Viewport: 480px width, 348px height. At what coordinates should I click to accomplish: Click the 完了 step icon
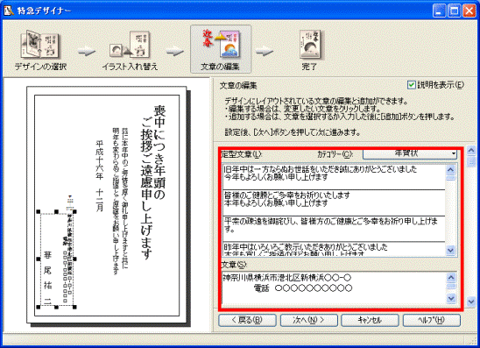[310, 45]
